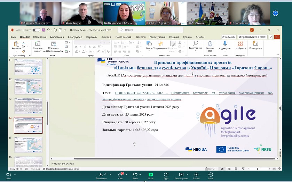Select slide 12 thumbnail
The height and width of the screenshot is (182, 292).
click(29, 86)
